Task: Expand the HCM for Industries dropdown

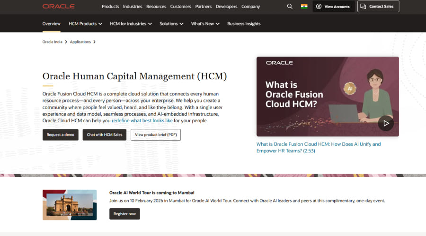Action: pyautogui.click(x=131, y=24)
